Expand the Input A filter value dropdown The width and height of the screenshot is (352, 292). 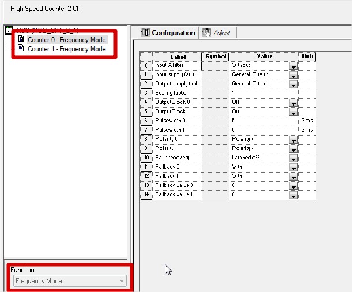[x=293, y=66]
